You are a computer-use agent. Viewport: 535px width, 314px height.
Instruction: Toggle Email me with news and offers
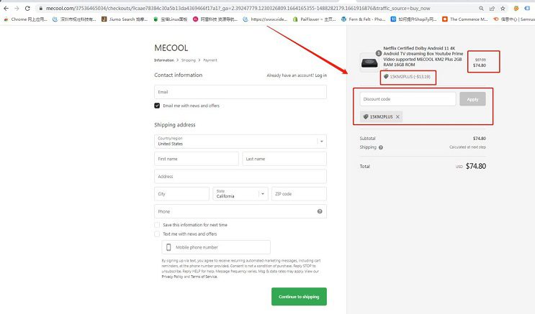pyautogui.click(x=157, y=106)
